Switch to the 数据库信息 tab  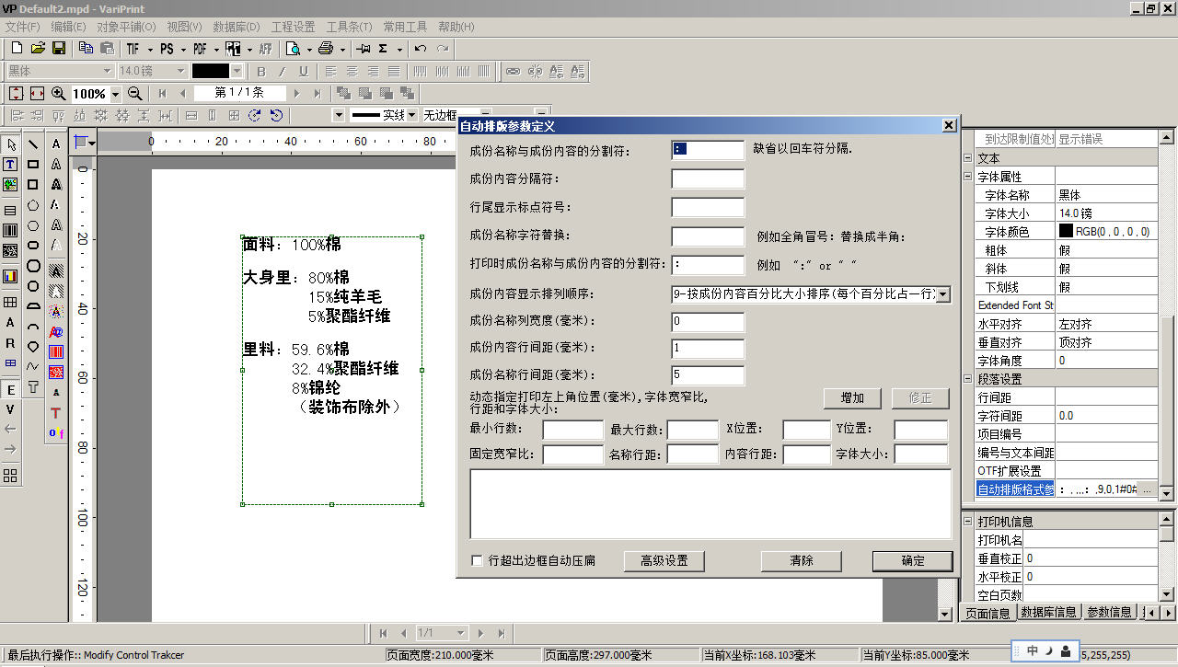[1048, 612]
